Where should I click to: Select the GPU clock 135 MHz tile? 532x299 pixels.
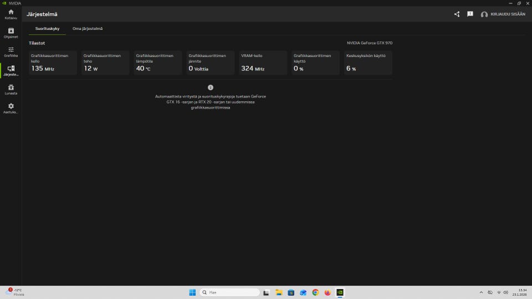(53, 63)
